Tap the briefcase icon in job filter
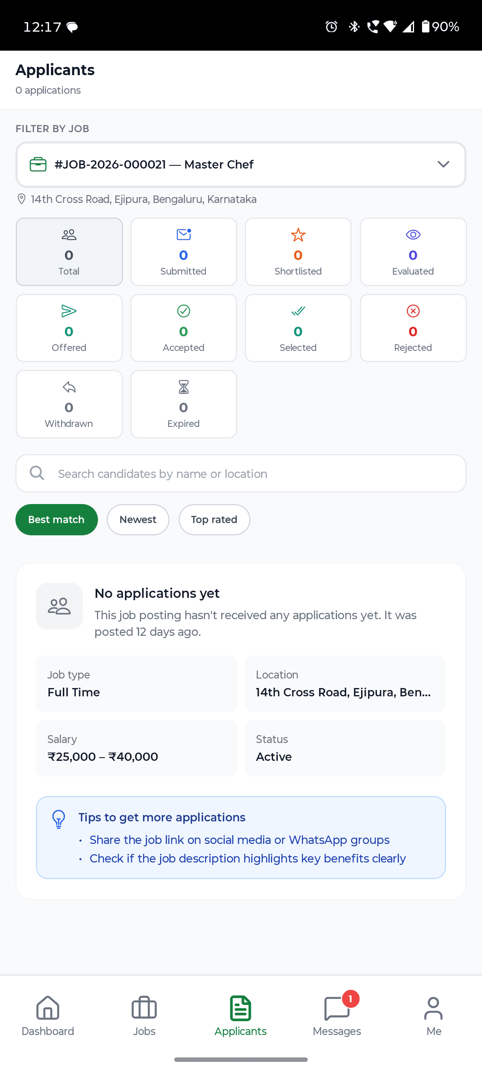The image size is (482, 1073). click(38, 165)
